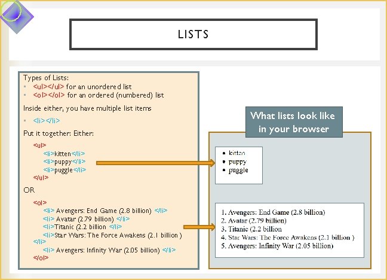Click numbered item 1 Avengers: End Game
This screenshot has width=387, height=280.
point(273,212)
